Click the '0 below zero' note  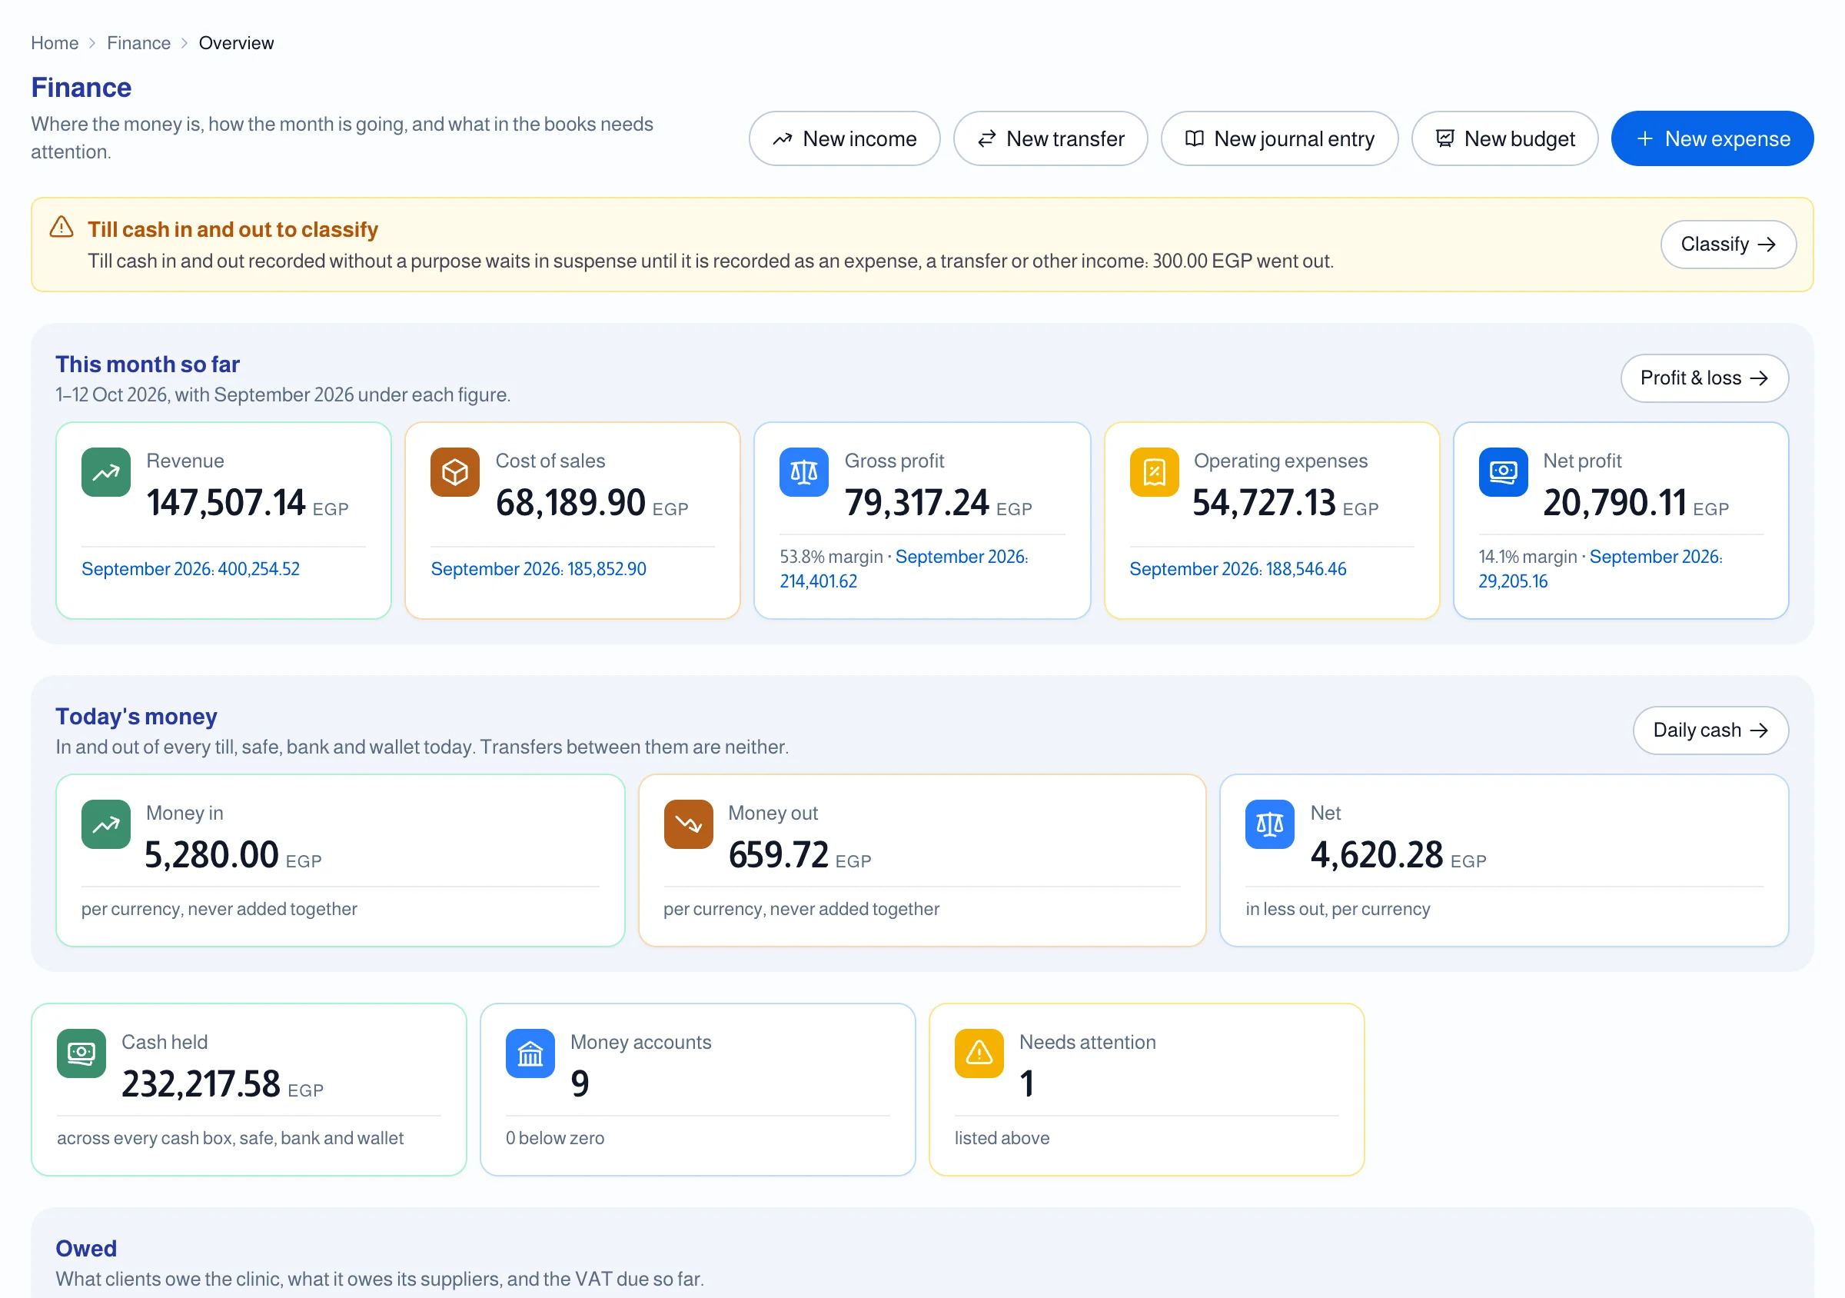[555, 1138]
